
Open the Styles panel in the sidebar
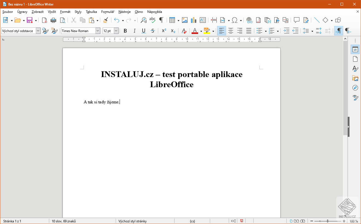tap(355, 69)
